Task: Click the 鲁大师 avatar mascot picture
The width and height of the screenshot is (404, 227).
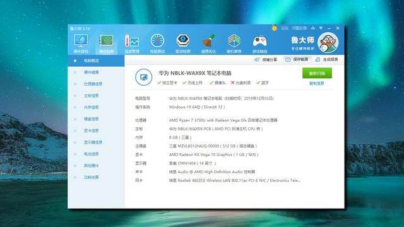Action: point(328,42)
